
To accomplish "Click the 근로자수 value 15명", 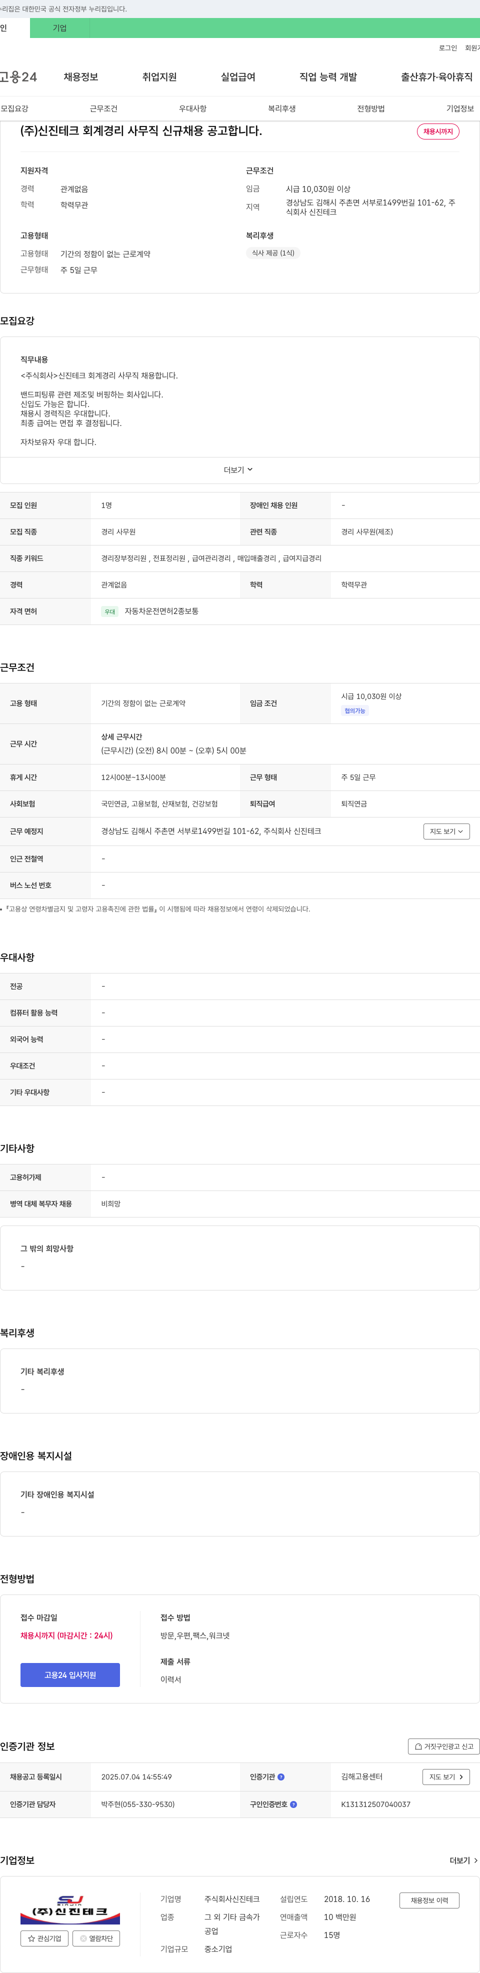I will coord(332,1934).
